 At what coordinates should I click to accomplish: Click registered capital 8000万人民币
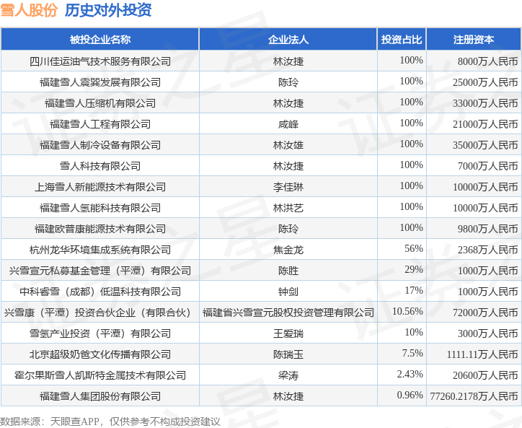pos(487,61)
